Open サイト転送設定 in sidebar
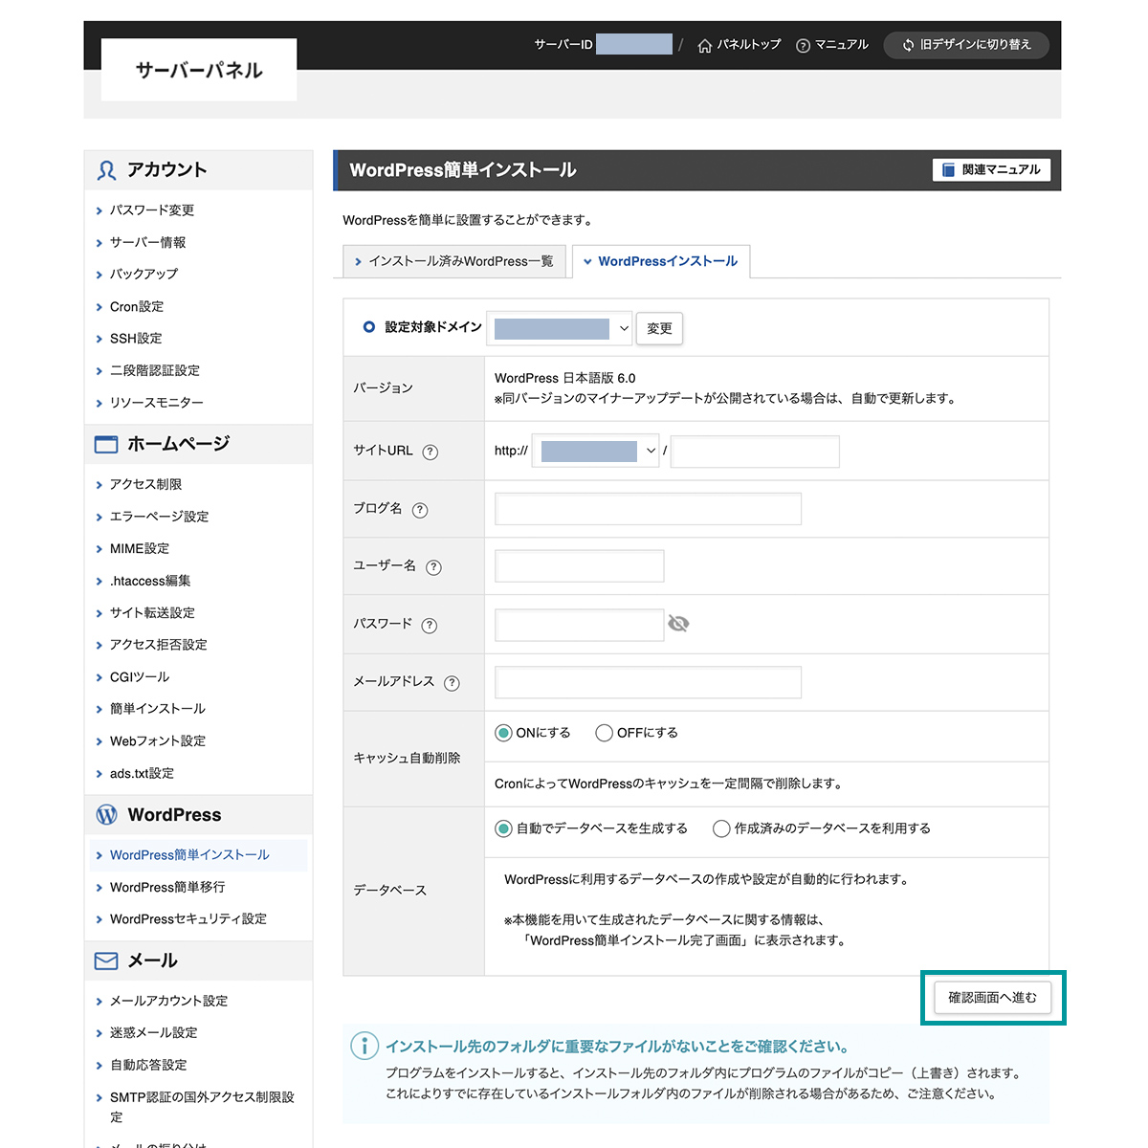1148x1148 pixels. point(152,613)
